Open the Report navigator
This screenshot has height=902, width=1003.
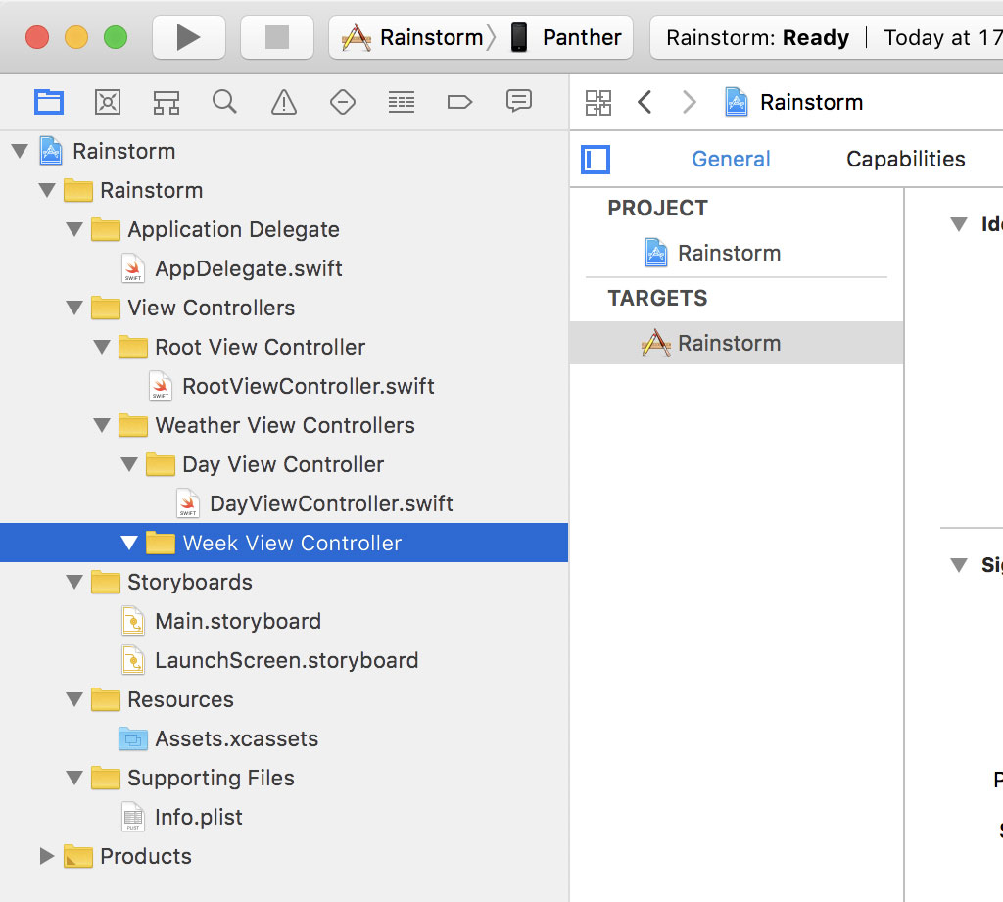coord(518,101)
